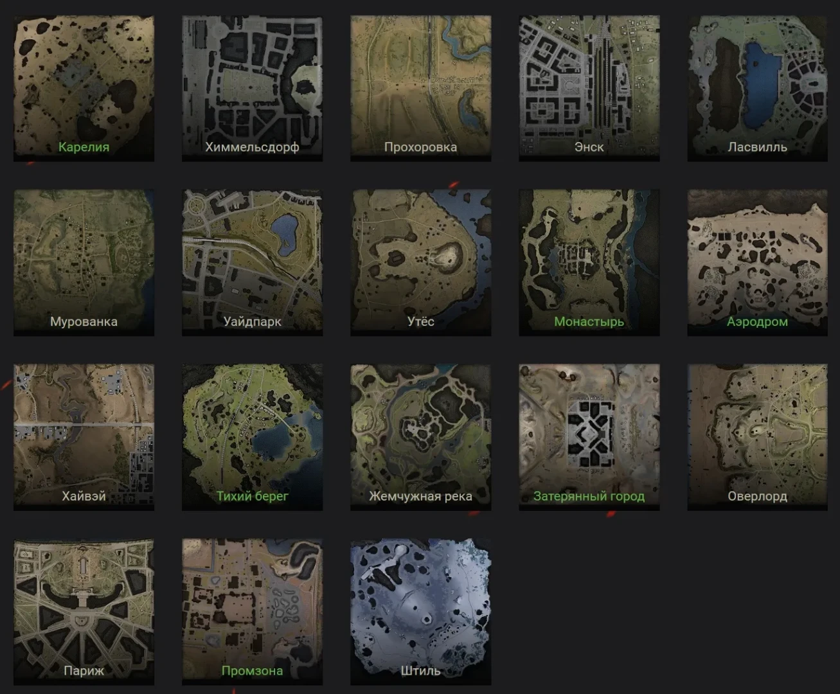Select the Промзона map thumbnail
The height and width of the screenshot is (694, 840).
252,612
